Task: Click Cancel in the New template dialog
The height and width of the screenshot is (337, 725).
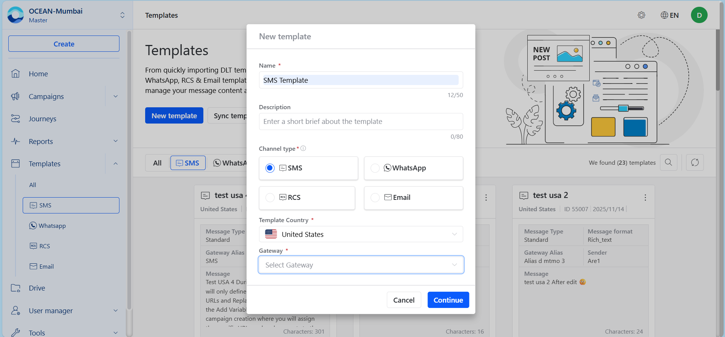Action: (x=404, y=300)
